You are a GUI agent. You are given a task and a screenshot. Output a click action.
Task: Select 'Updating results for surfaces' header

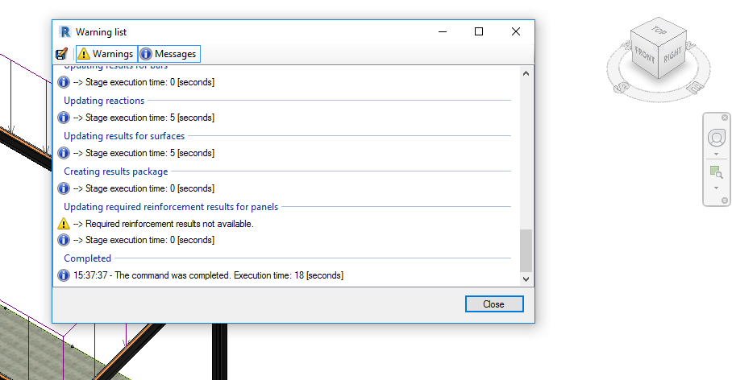(124, 136)
